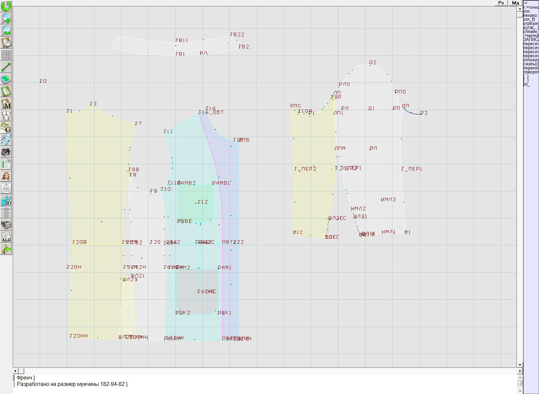Toggle the grid display icon
The width and height of the screenshot is (539, 394).
6,55
